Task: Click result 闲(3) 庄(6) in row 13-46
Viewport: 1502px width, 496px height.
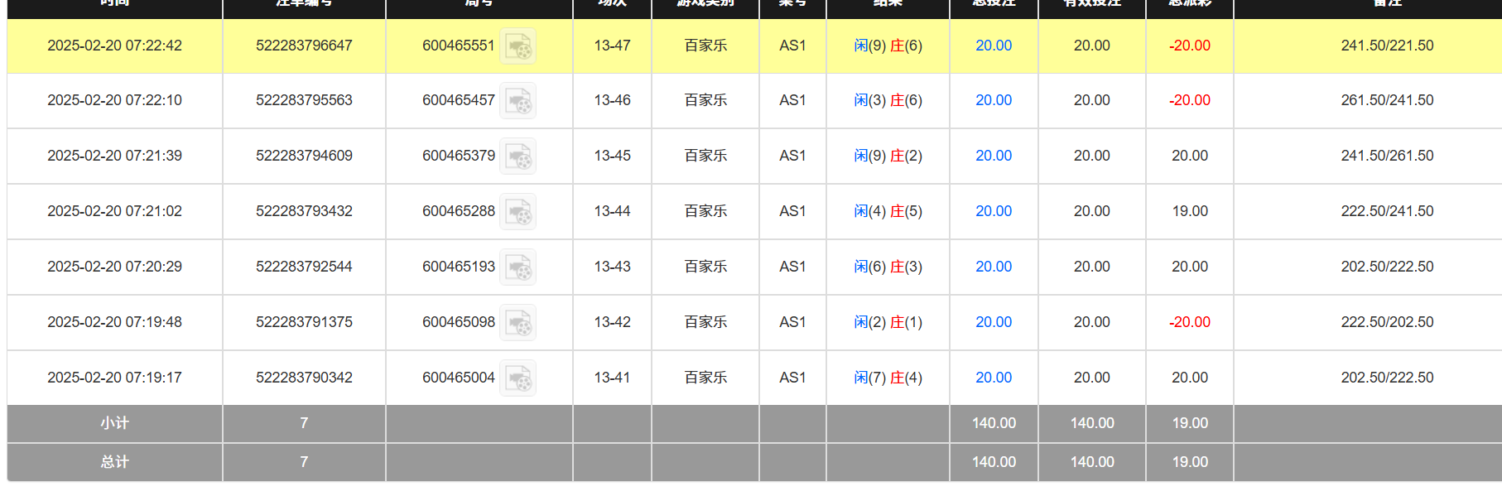Action: (x=888, y=100)
